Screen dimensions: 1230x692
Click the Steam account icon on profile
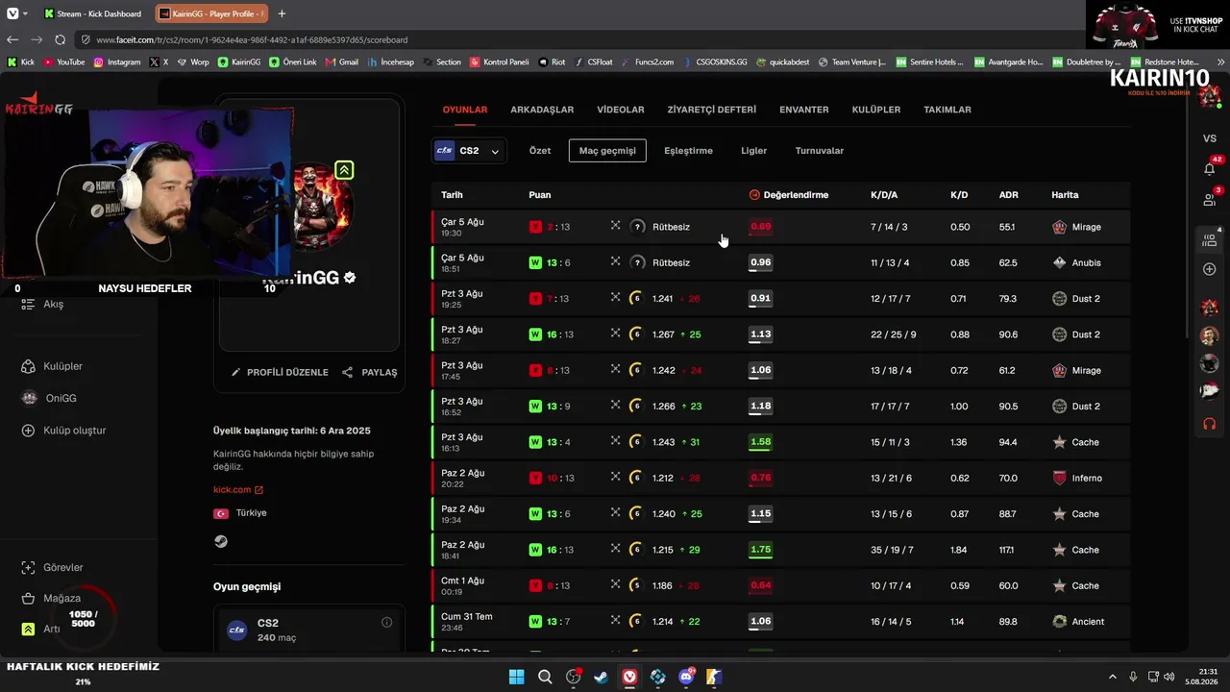[x=221, y=541]
